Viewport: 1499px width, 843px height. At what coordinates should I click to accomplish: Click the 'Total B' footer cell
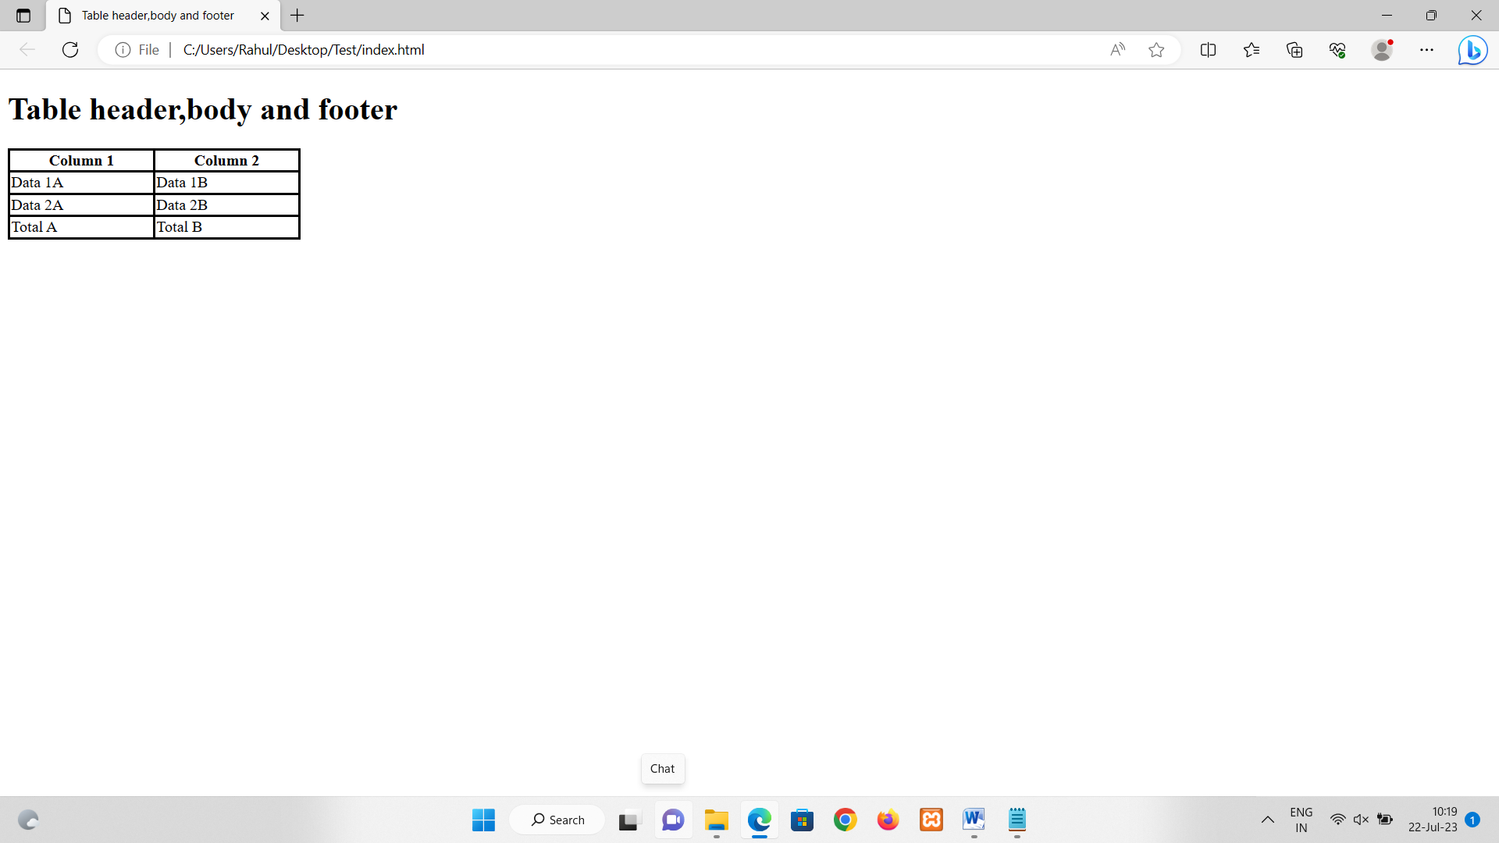[x=226, y=227]
